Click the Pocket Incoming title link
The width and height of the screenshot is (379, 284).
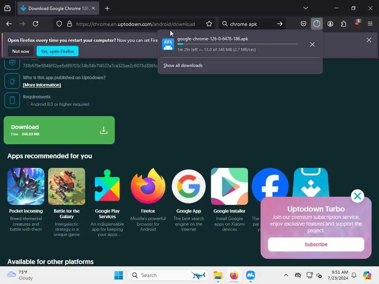26,211
